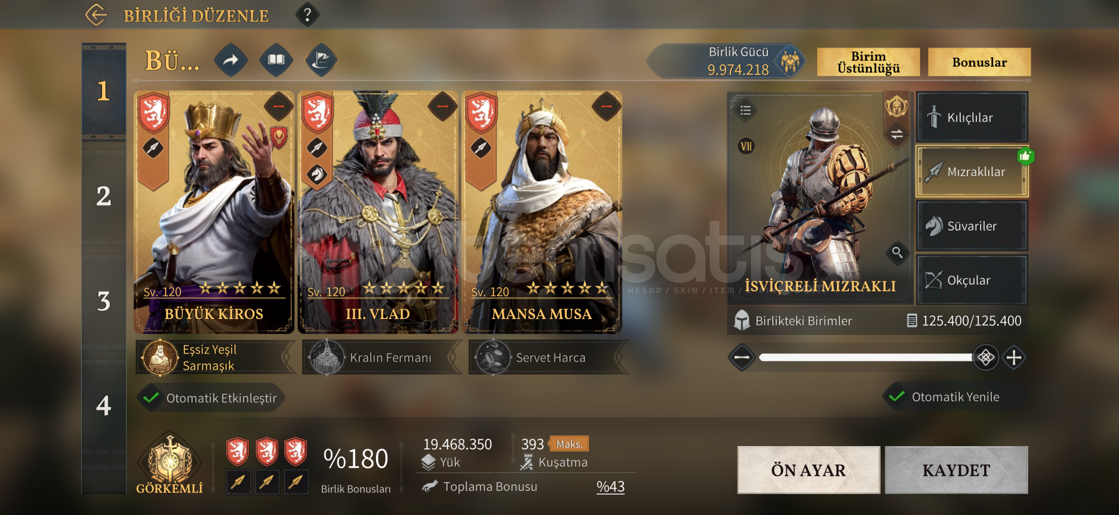The width and height of the screenshot is (1119, 515).
Task: Inspect the unit with the magnifier icon
Action: 897,252
